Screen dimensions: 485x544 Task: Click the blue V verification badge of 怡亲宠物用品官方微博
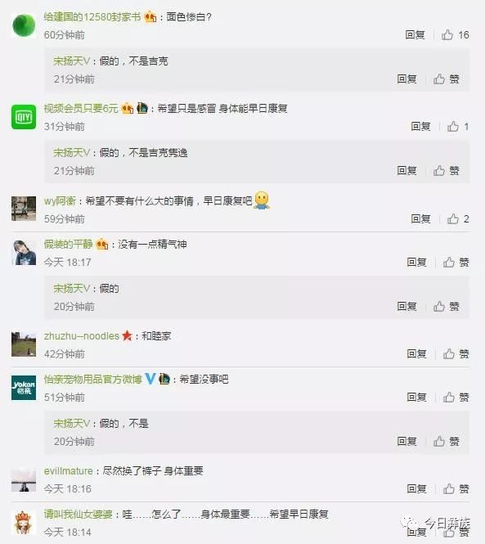(x=150, y=378)
